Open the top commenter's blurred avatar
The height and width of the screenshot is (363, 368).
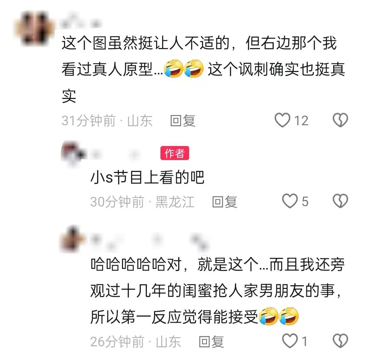tap(33, 28)
